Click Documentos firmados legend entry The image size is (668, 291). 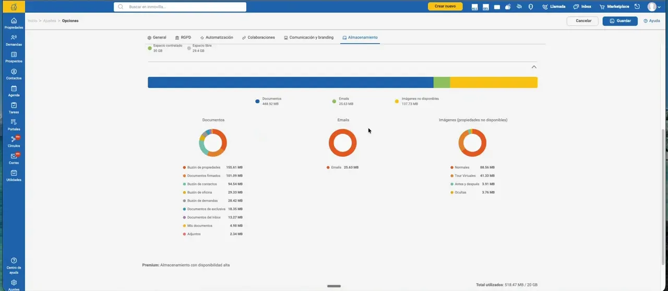pyautogui.click(x=213, y=176)
